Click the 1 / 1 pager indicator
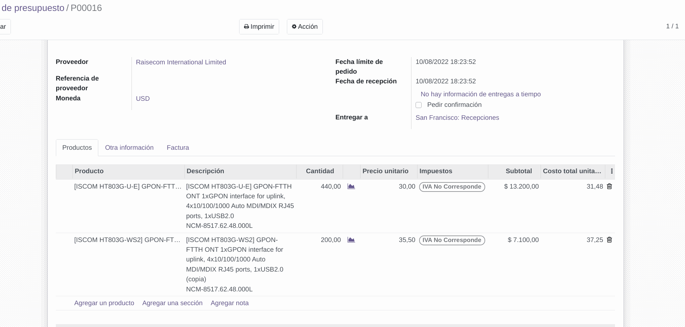This screenshot has height=327, width=685. click(x=672, y=26)
